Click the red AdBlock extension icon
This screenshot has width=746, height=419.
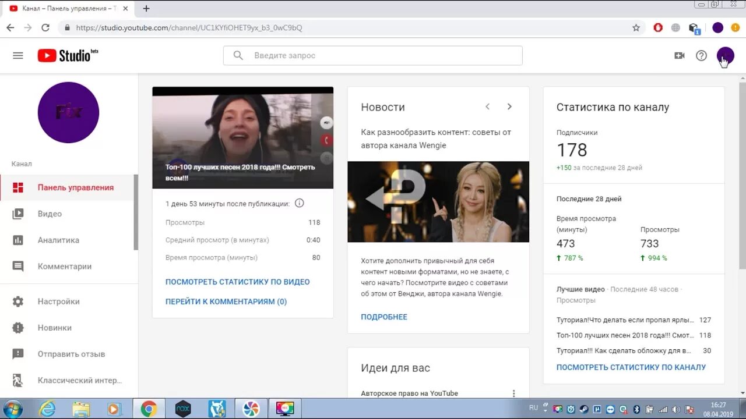pos(658,27)
